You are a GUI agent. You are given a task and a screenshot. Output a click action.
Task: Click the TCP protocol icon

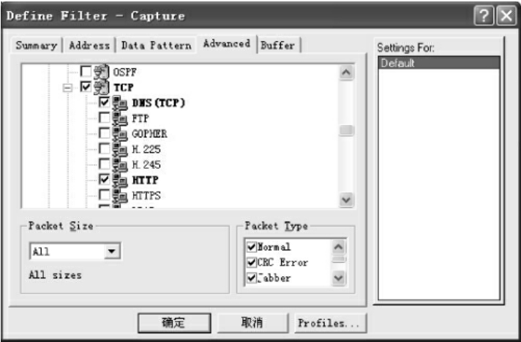(101, 87)
